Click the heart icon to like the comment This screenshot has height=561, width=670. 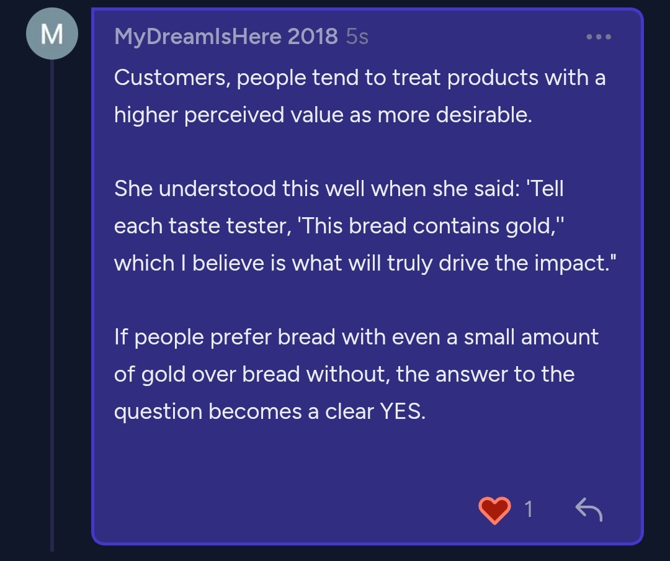click(494, 510)
